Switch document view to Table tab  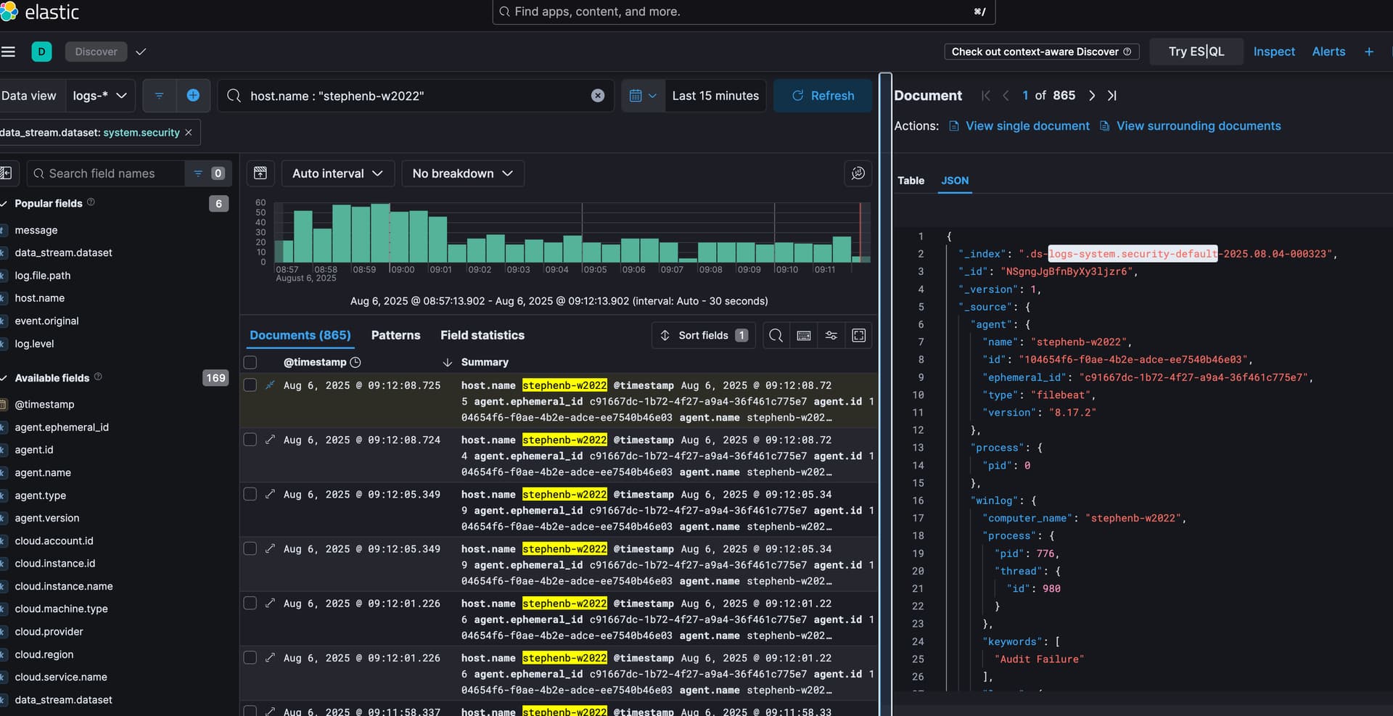[x=911, y=181]
